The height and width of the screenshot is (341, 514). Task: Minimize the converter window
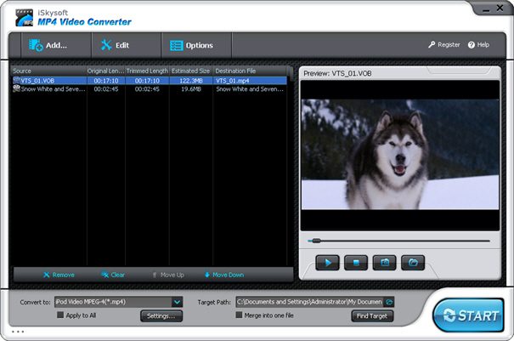486,9
